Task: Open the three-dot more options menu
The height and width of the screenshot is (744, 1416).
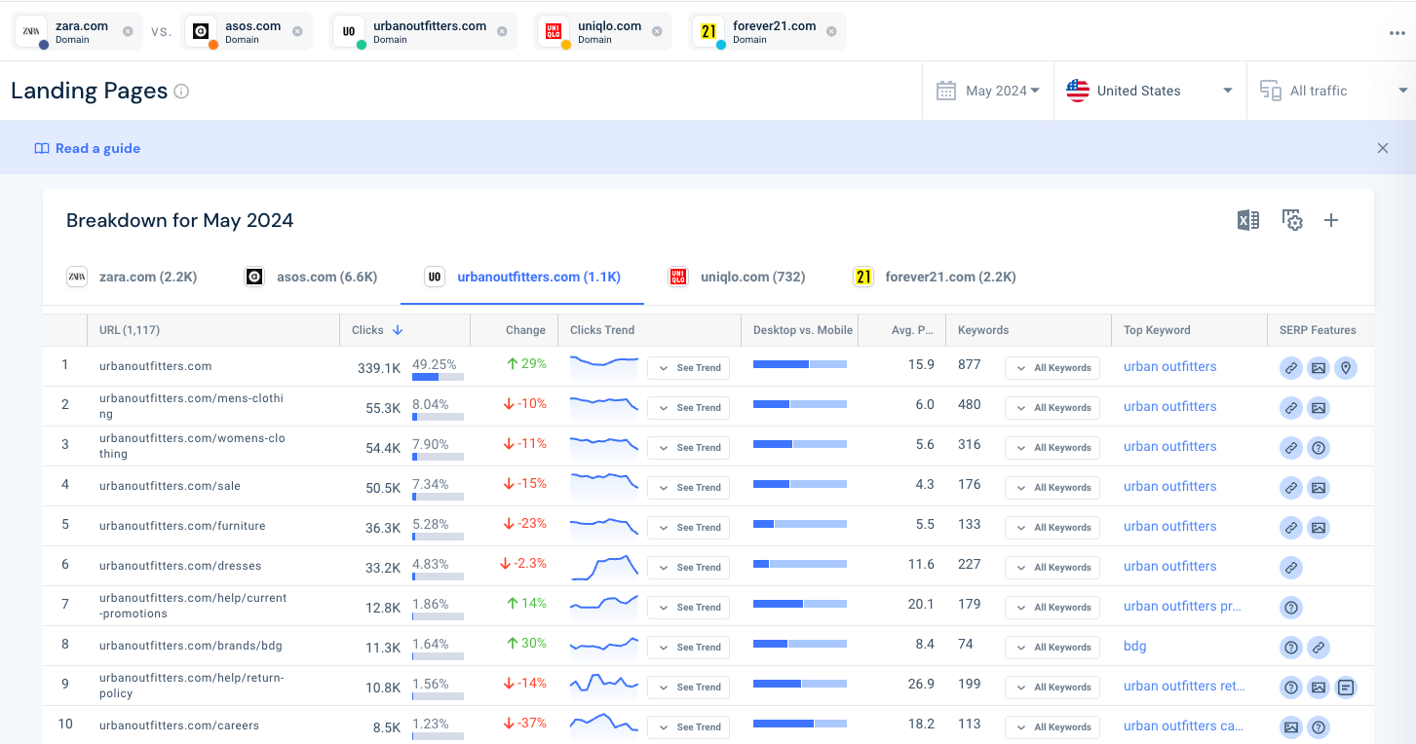Action: click(x=1397, y=33)
